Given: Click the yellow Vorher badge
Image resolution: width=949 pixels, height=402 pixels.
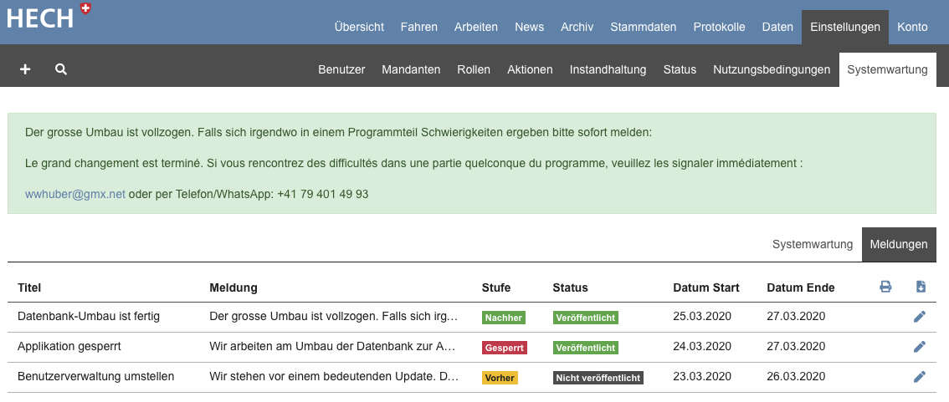Looking at the screenshot, I should (500, 378).
